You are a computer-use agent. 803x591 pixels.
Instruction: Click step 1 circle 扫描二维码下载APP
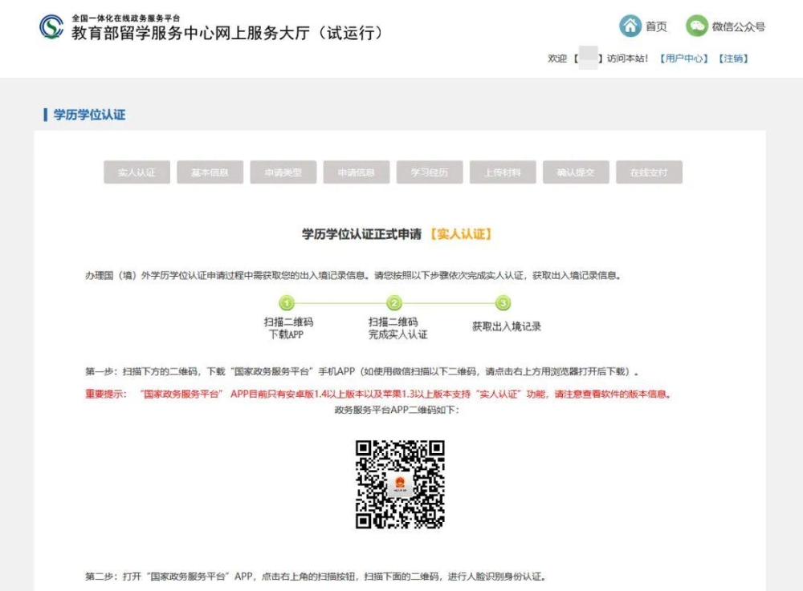pos(287,303)
